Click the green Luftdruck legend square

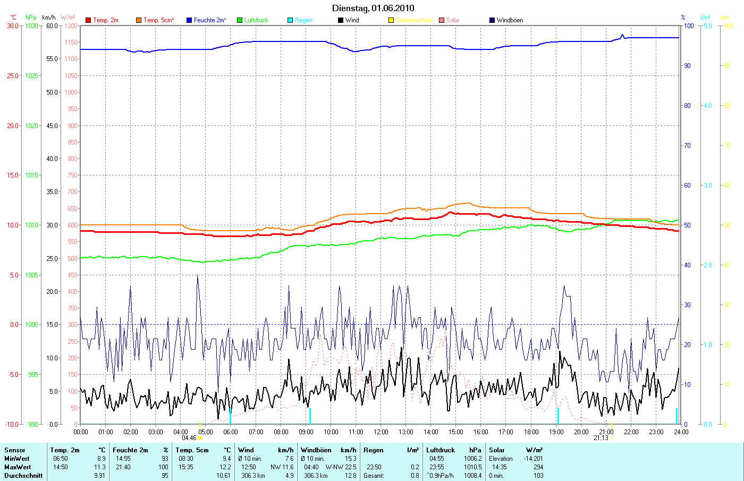[240, 20]
